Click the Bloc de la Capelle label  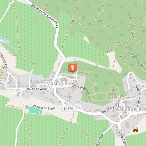tap(113, 96)
